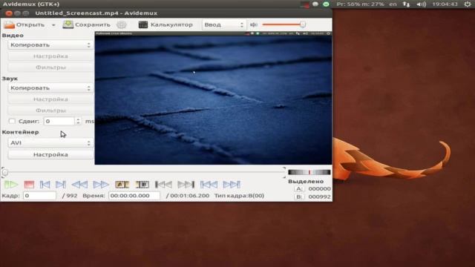The width and height of the screenshot is (475, 267).
Task: Open the Ввод preview mode dropdown
Action: (x=223, y=24)
